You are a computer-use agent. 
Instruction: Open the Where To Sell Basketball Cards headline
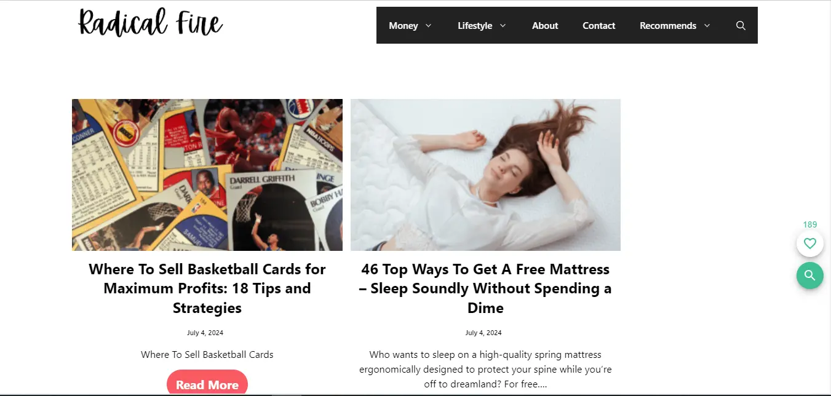tap(207, 288)
